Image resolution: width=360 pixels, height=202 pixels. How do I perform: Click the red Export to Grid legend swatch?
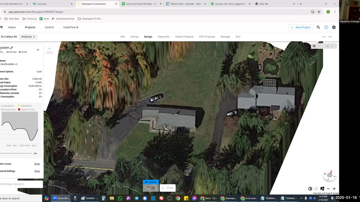(19, 109)
